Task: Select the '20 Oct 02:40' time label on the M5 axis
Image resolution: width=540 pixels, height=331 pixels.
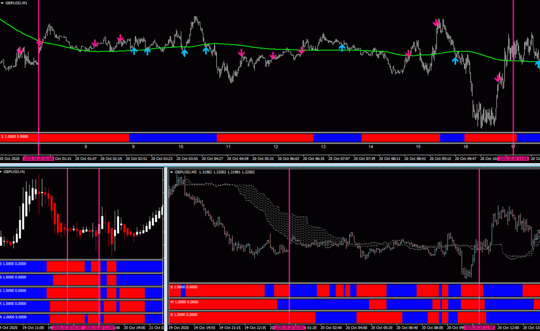Action: (331, 328)
